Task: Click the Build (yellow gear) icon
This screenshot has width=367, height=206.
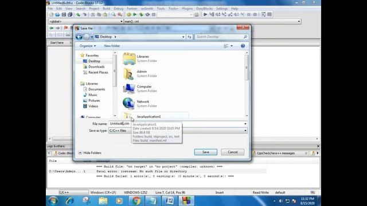Action: (128, 14)
